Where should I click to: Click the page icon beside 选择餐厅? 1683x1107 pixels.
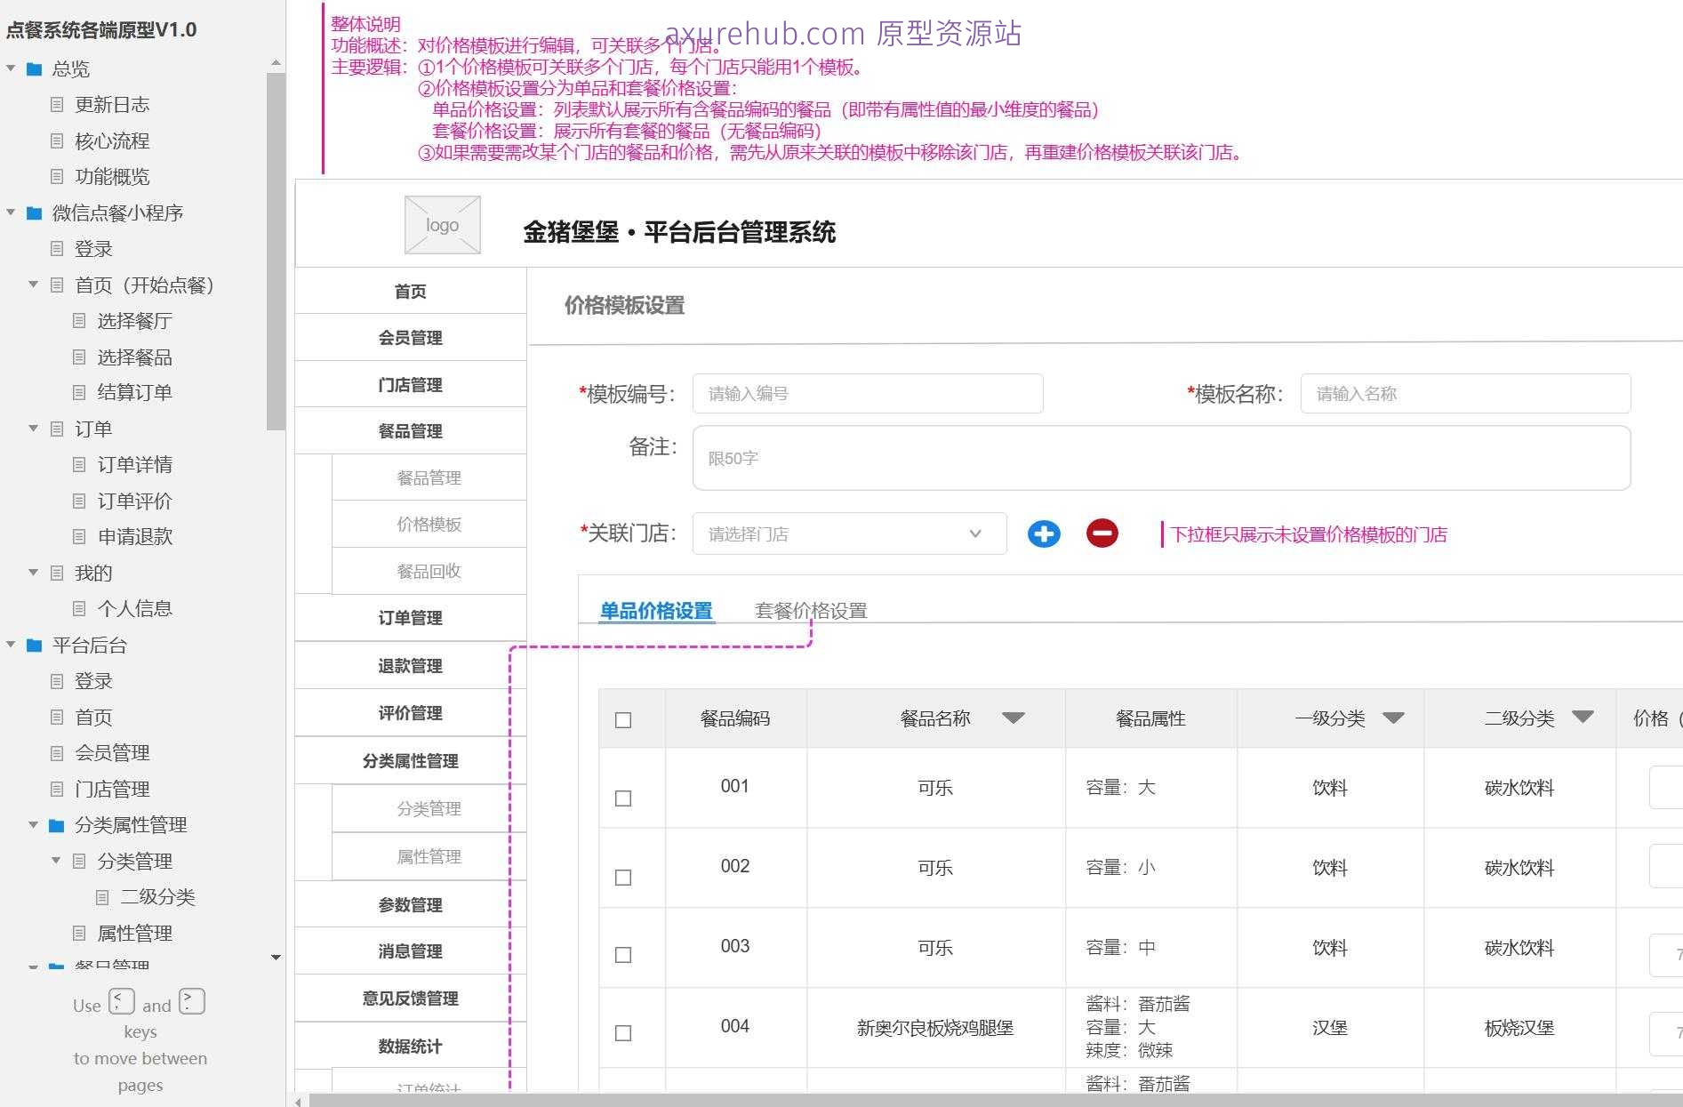pos(79,320)
